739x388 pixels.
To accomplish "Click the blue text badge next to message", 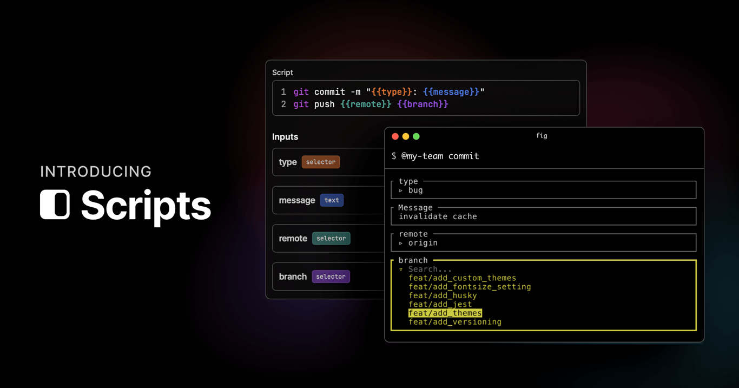I will (332, 200).
